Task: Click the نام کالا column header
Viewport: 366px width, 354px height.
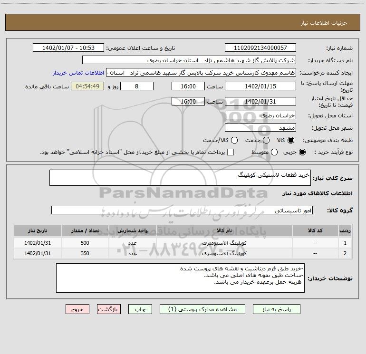Action: (x=224, y=230)
